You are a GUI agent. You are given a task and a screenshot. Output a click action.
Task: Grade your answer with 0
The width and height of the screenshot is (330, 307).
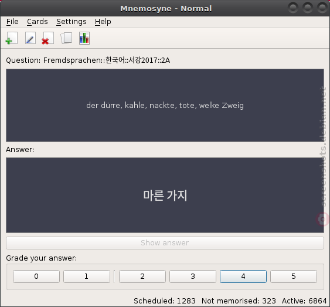[x=36, y=276]
